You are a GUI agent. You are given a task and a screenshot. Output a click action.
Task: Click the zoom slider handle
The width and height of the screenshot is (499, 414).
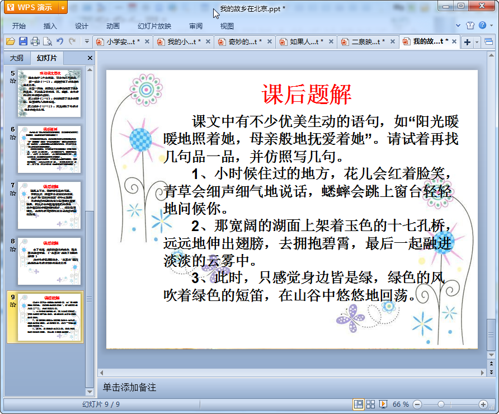441,404
